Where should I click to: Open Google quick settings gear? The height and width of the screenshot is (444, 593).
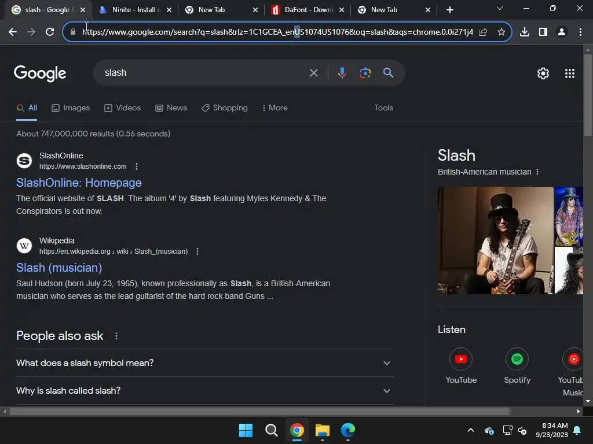point(543,73)
